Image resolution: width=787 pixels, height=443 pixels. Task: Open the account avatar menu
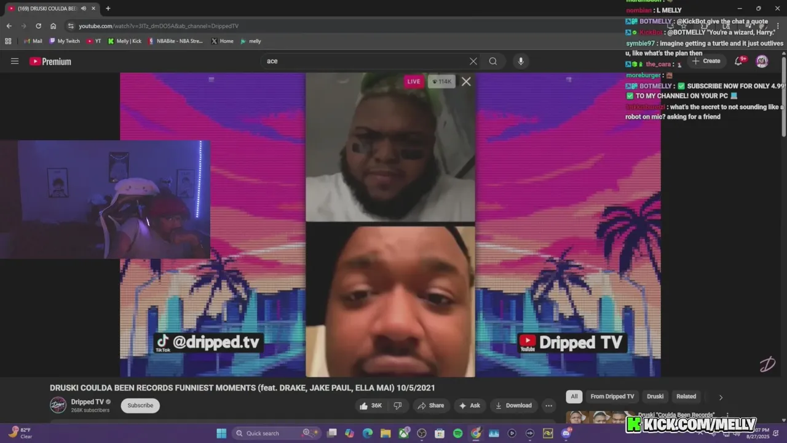pos(762,61)
